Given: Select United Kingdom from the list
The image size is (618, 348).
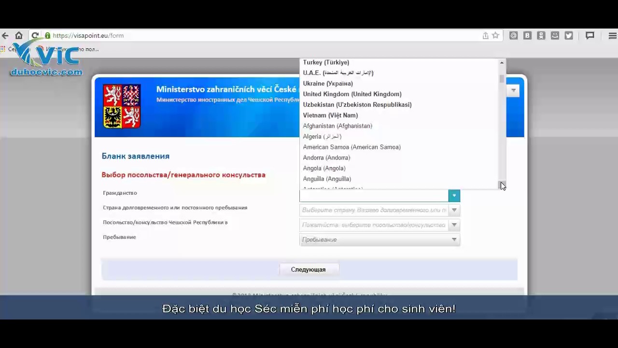Looking at the screenshot, I should pos(399,94).
